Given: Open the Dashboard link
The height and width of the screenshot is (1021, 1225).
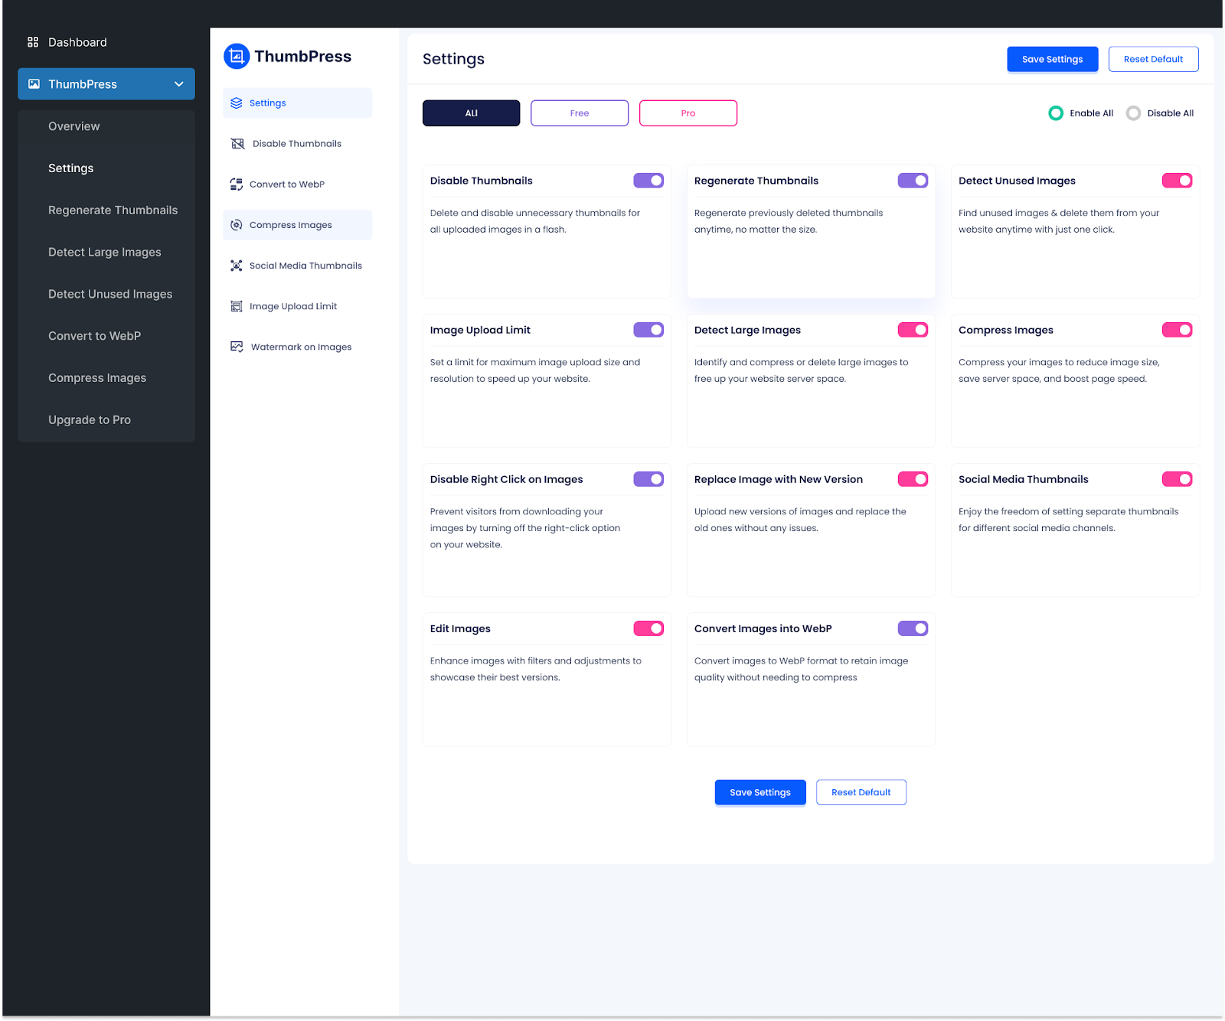Looking at the screenshot, I should click(78, 42).
